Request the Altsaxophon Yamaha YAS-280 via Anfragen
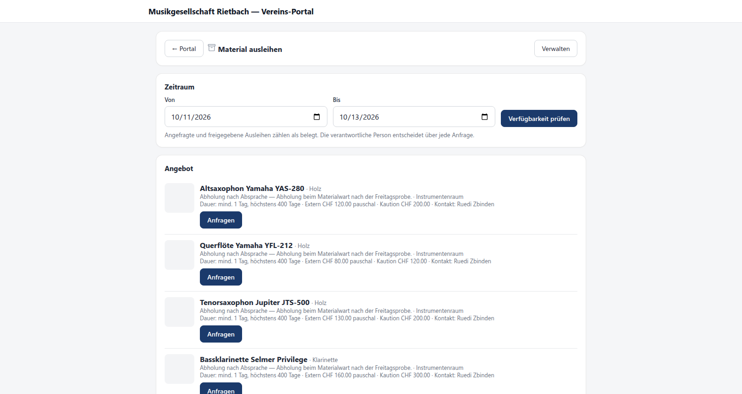Viewport: 742px width, 394px height. (221, 220)
